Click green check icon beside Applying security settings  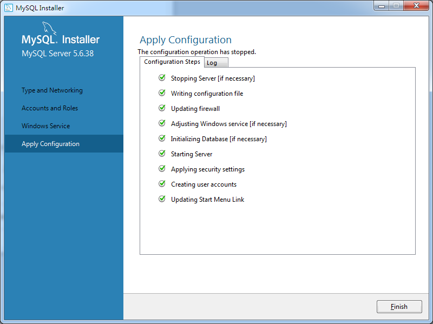162,169
